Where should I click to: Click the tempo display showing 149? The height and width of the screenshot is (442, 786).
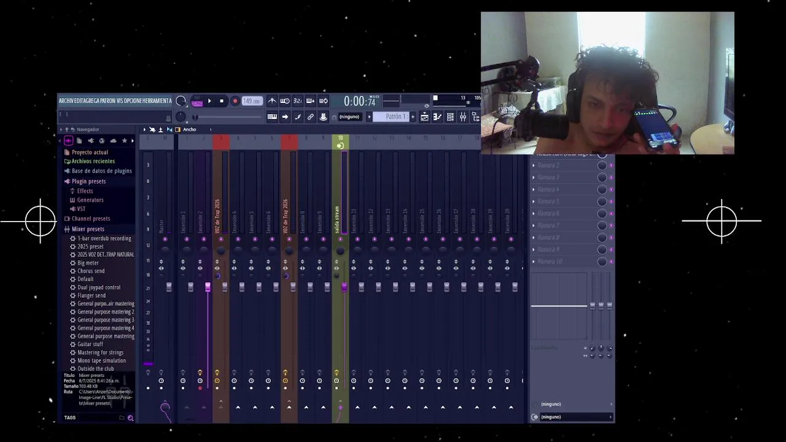[x=252, y=101]
